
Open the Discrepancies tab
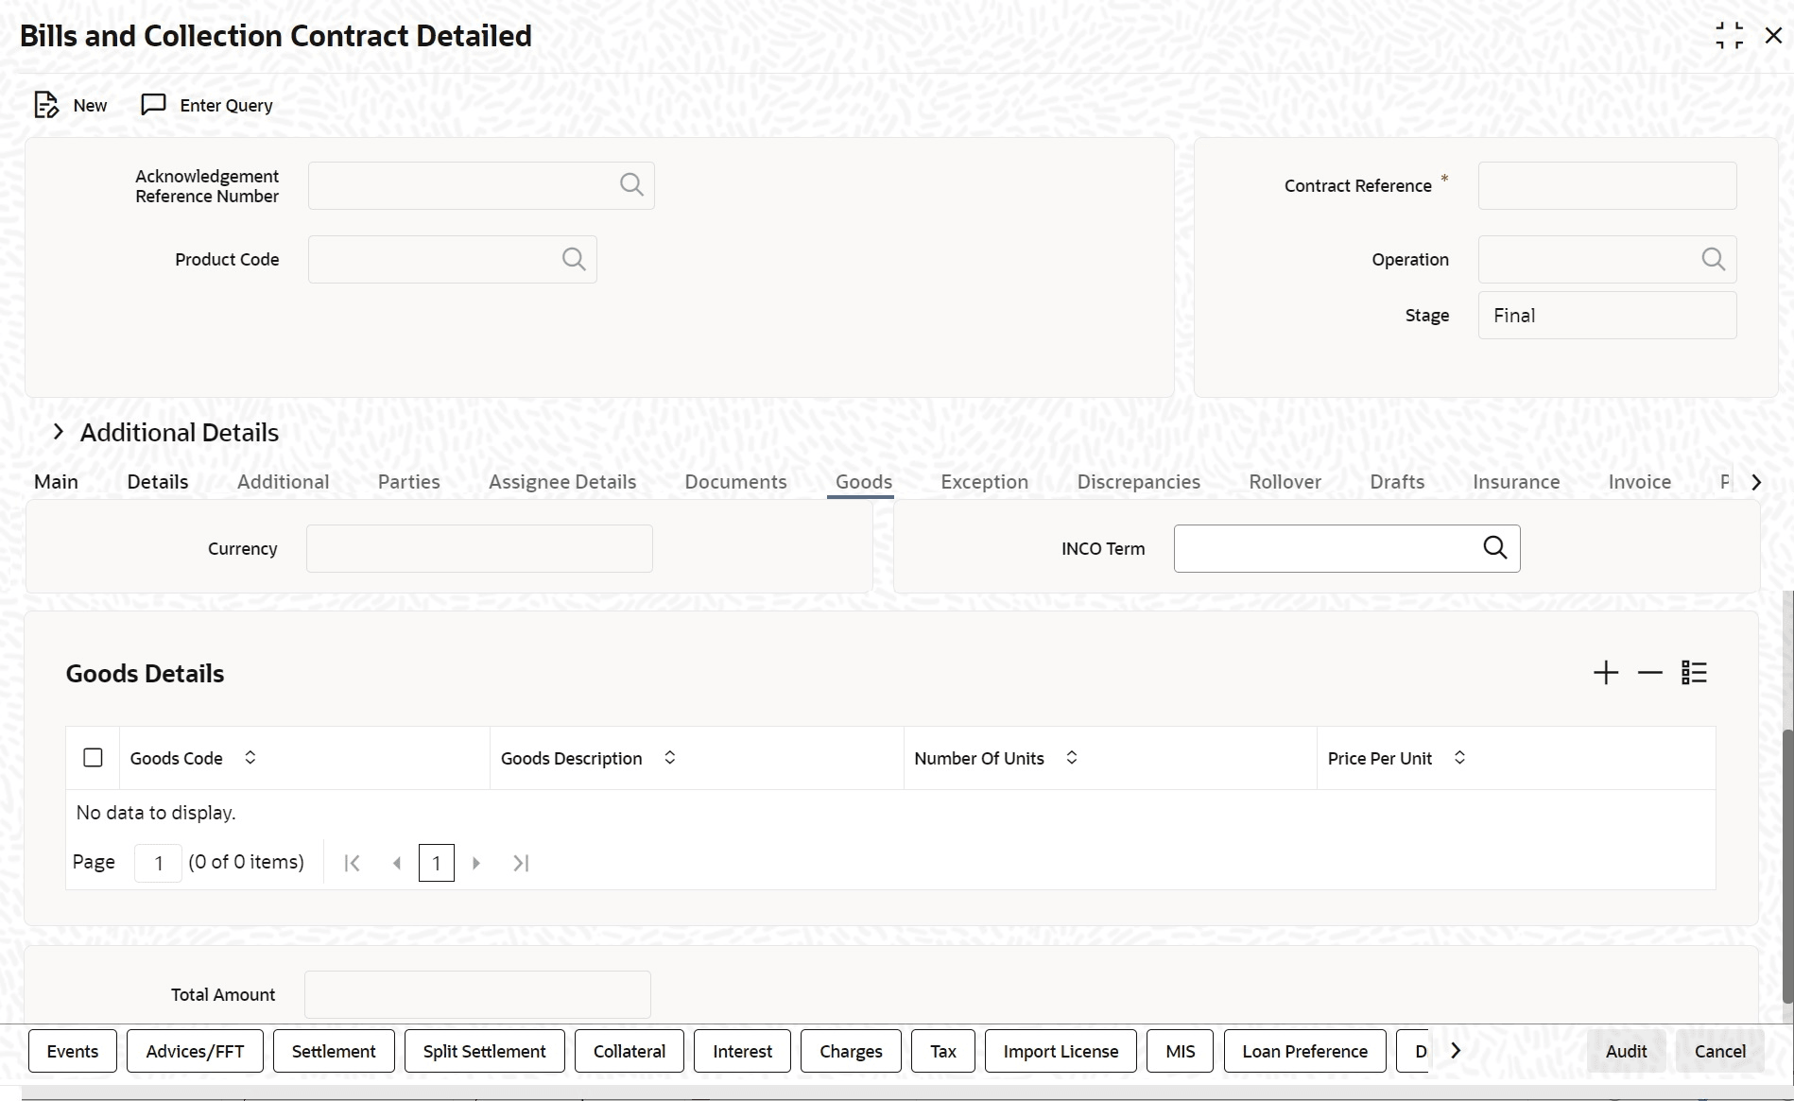tap(1139, 482)
